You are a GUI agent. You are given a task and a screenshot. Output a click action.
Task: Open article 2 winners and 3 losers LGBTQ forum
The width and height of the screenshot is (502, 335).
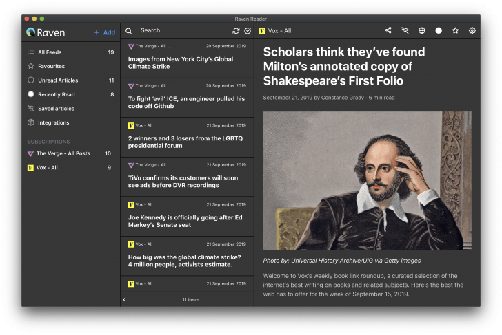(188, 138)
